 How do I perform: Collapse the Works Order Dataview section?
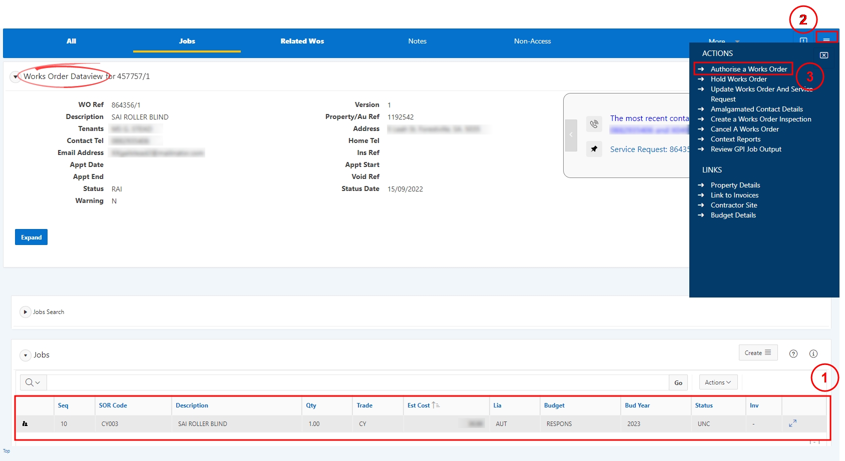tap(16, 76)
